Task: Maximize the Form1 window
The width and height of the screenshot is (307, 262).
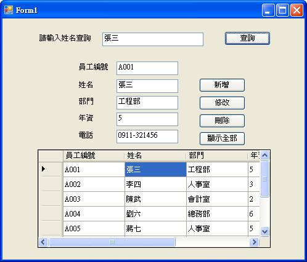Action: click(282, 10)
